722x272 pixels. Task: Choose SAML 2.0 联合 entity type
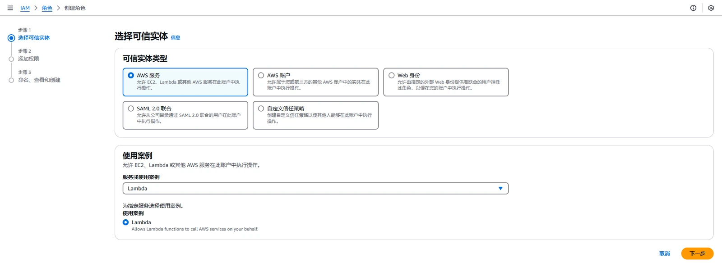[x=131, y=109]
